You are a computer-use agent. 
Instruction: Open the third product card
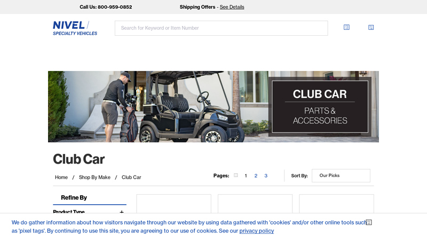point(337,204)
